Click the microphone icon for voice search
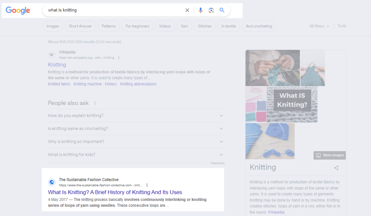 200,10
